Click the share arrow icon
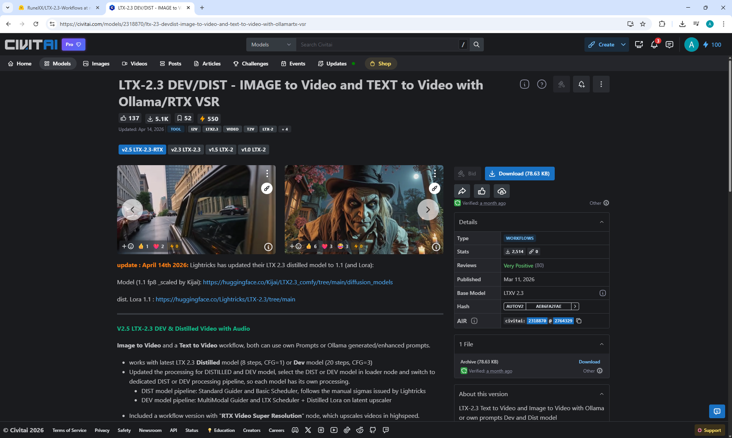The image size is (732, 438). (x=462, y=191)
